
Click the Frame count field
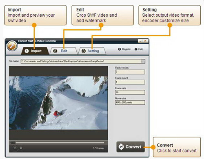(130, 82)
